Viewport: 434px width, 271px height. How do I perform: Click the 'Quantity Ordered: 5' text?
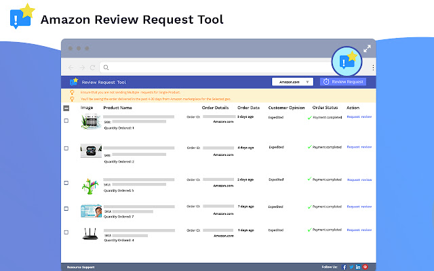tap(119, 190)
